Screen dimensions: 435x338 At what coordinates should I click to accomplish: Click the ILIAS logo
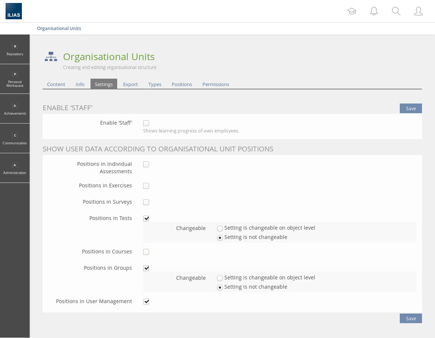[x=14, y=11]
